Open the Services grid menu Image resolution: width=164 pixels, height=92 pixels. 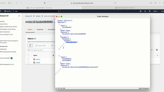[x=7, y=11]
